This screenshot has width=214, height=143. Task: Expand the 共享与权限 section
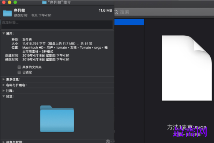[x=4, y=142]
